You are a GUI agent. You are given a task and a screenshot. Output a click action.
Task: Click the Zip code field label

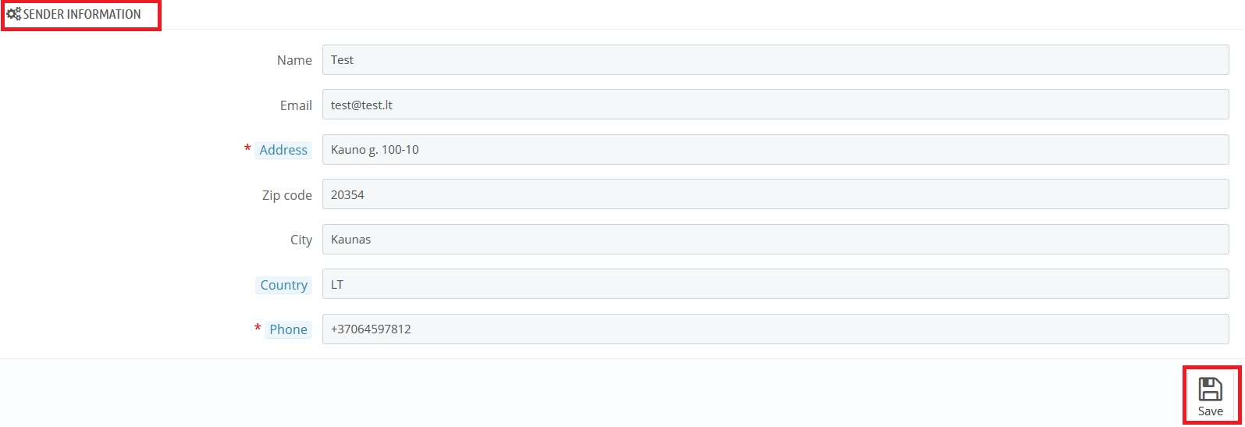(x=286, y=195)
